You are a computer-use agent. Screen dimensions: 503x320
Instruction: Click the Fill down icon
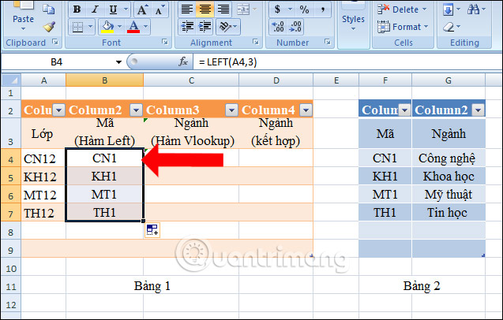click(x=449, y=9)
